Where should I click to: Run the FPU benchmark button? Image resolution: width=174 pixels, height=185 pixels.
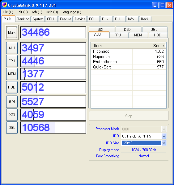[12, 61]
